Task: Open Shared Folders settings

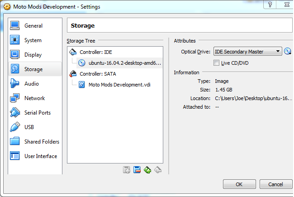Action: 35,141
